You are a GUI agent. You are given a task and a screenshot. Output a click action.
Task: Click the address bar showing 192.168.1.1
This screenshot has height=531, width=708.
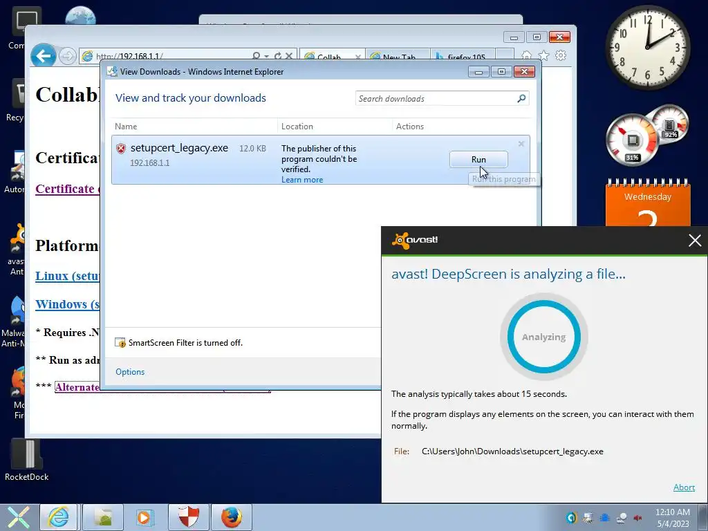pyautogui.click(x=165, y=57)
